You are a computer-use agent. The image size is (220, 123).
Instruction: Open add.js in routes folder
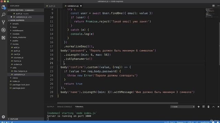[x=16, y=47]
